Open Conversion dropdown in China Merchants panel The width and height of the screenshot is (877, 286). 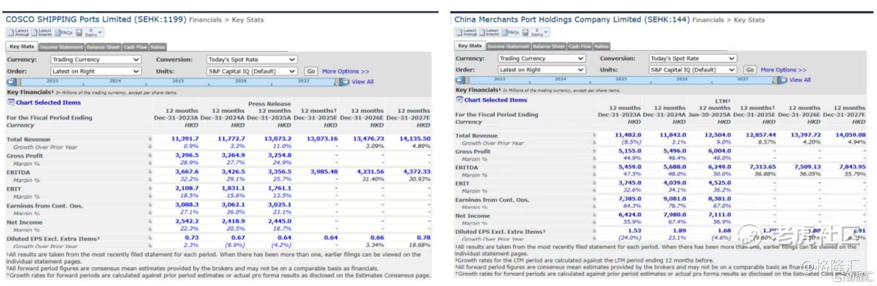point(693,58)
